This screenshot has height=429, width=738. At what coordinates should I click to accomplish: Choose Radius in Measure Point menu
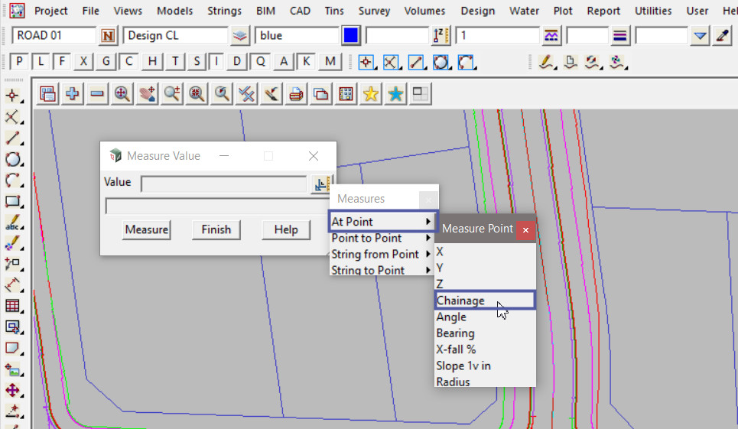click(486, 382)
